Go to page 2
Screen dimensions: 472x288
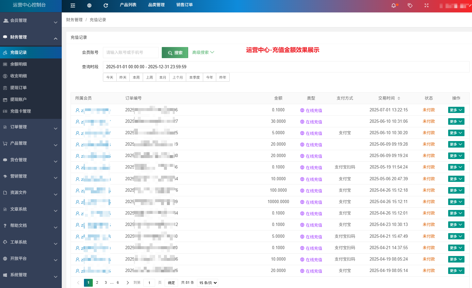[x=97, y=282]
